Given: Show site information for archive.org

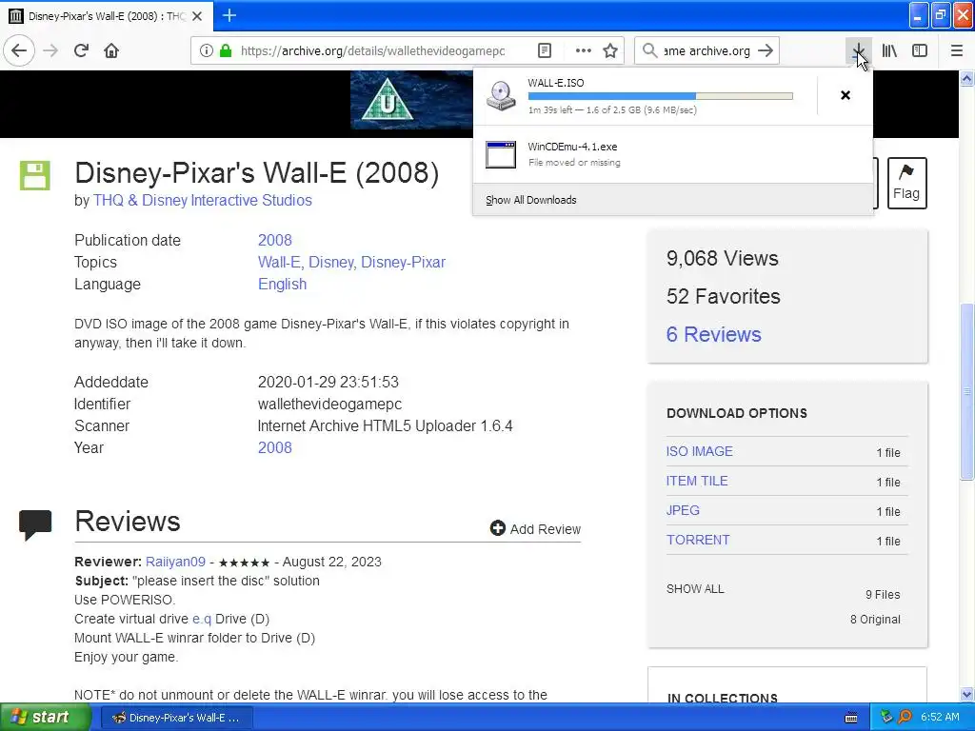Looking at the screenshot, I should (x=206, y=50).
